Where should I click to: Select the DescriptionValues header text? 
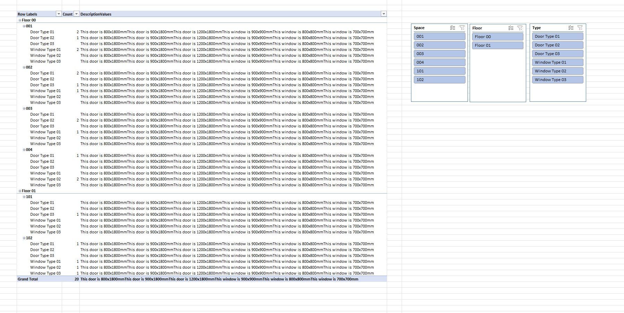96,14
